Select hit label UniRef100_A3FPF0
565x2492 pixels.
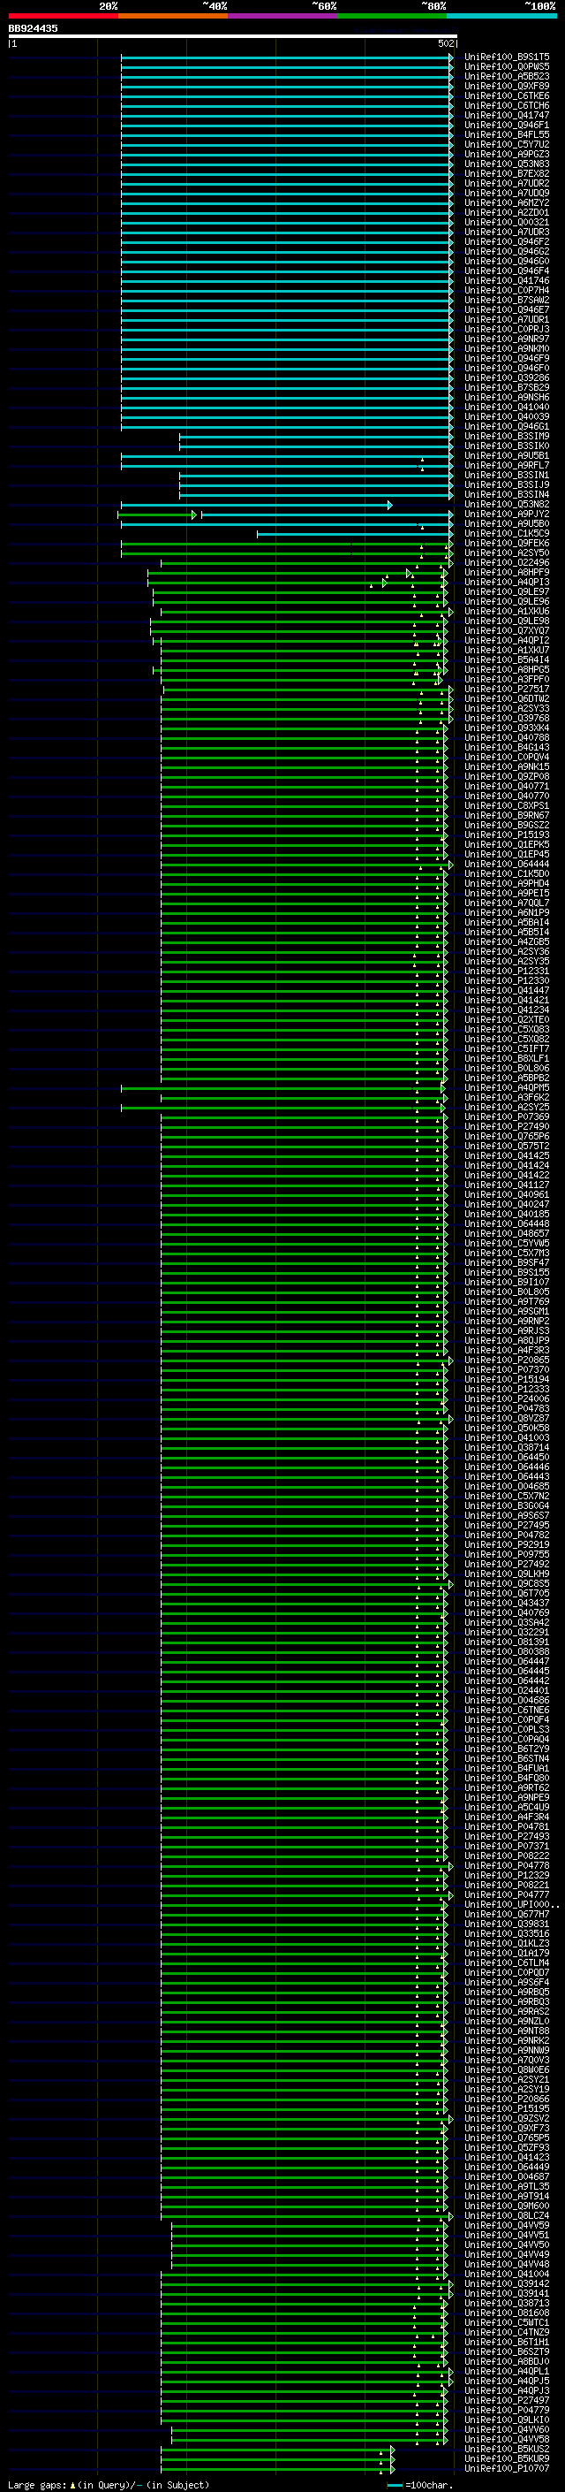point(507,679)
